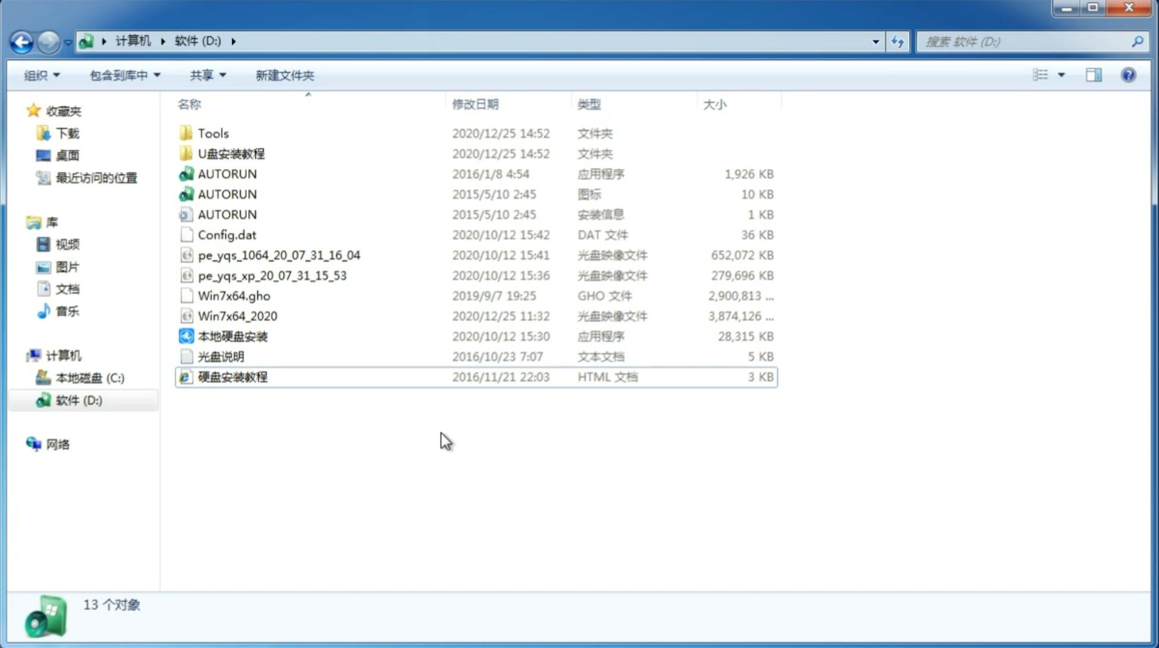This screenshot has height=648, width=1159.
Task: Click 新建文件夹 button in toolbar
Action: point(284,74)
